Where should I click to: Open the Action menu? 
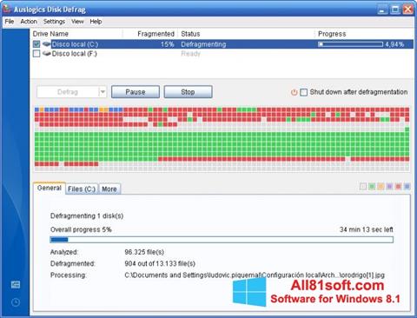point(29,22)
